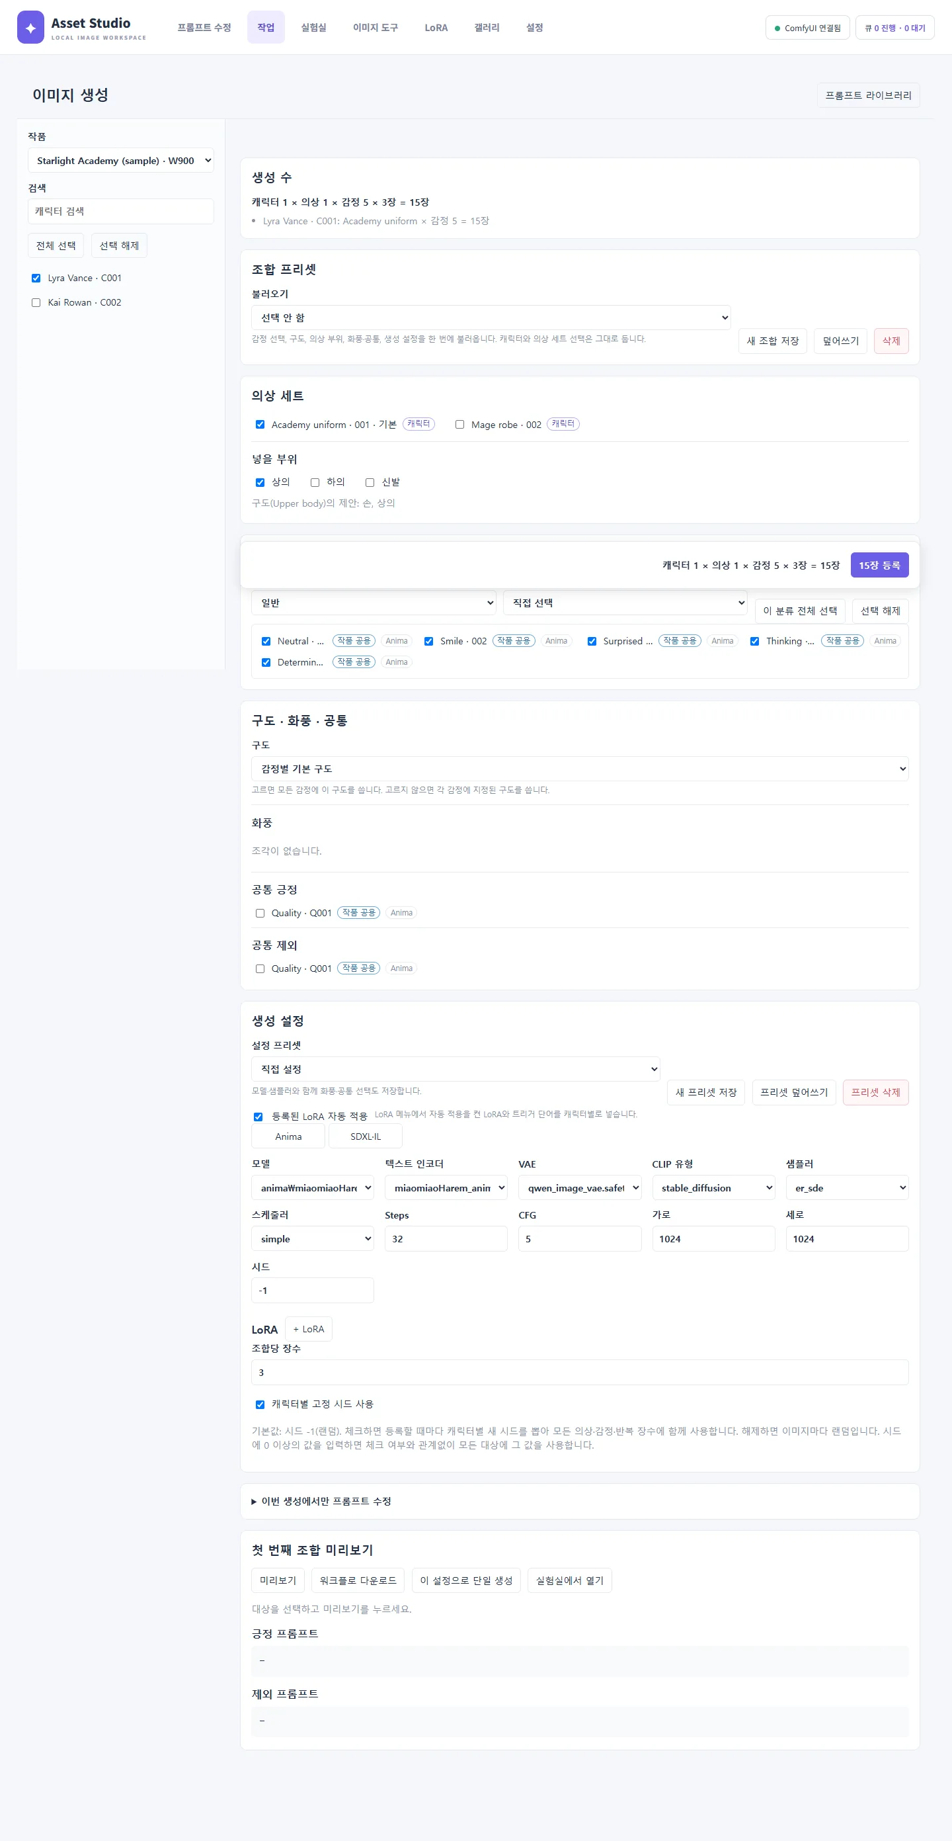Image resolution: width=952 pixels, height=1841 pixels.
Task: Toggle 캐릭터별 고정 시드 사용 checkbox
Action: pos(260,1404)
